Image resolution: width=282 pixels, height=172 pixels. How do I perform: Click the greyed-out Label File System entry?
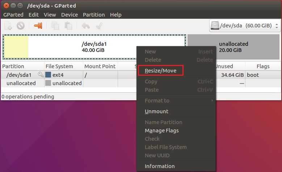[x=176, y=147]
